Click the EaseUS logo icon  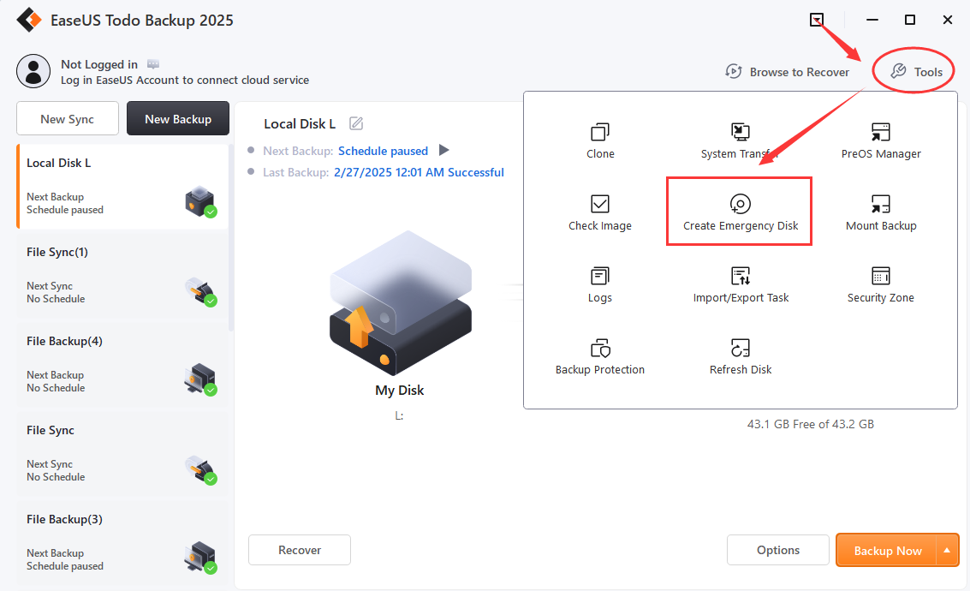tap(29, 20)
